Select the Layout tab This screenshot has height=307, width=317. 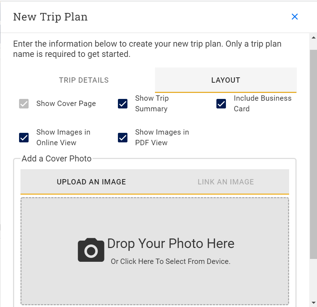226,80
